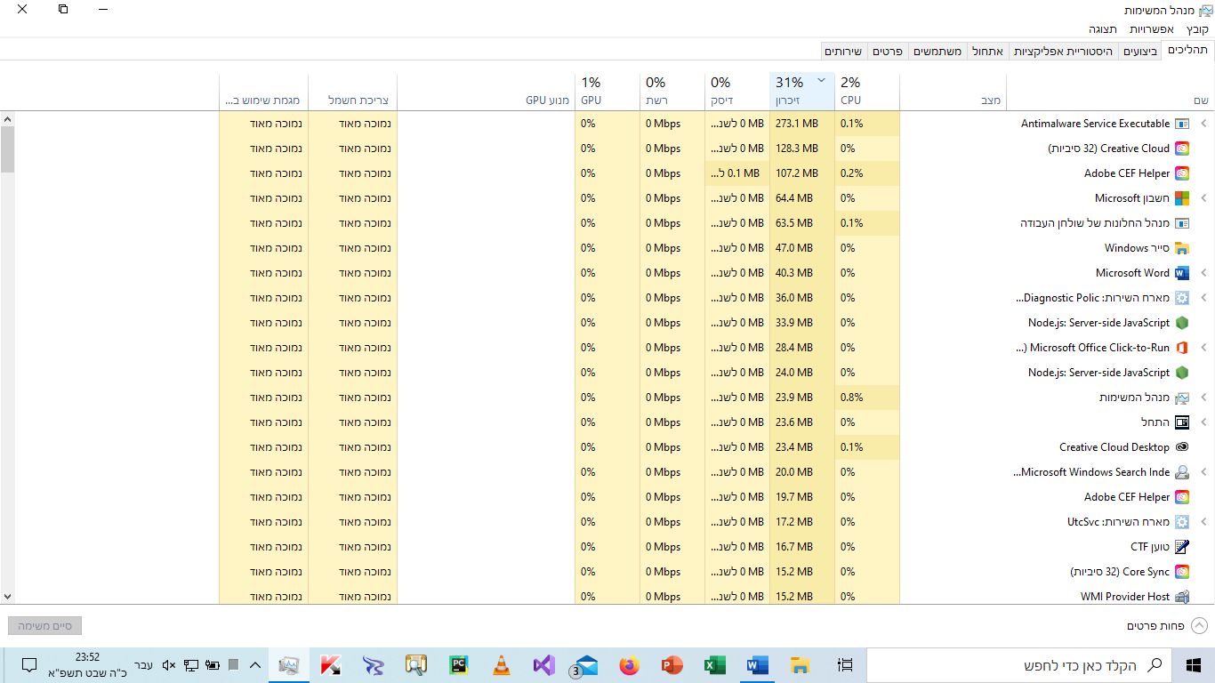Viewport: 1215px width, 683px height.
Task: Expand the Diagnostic Policy service host row
Action: (x=1205, y=298)
